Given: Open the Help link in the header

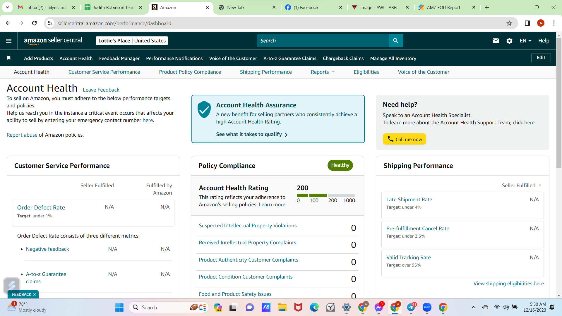Looking at the screenshot, I should point(544,41).
